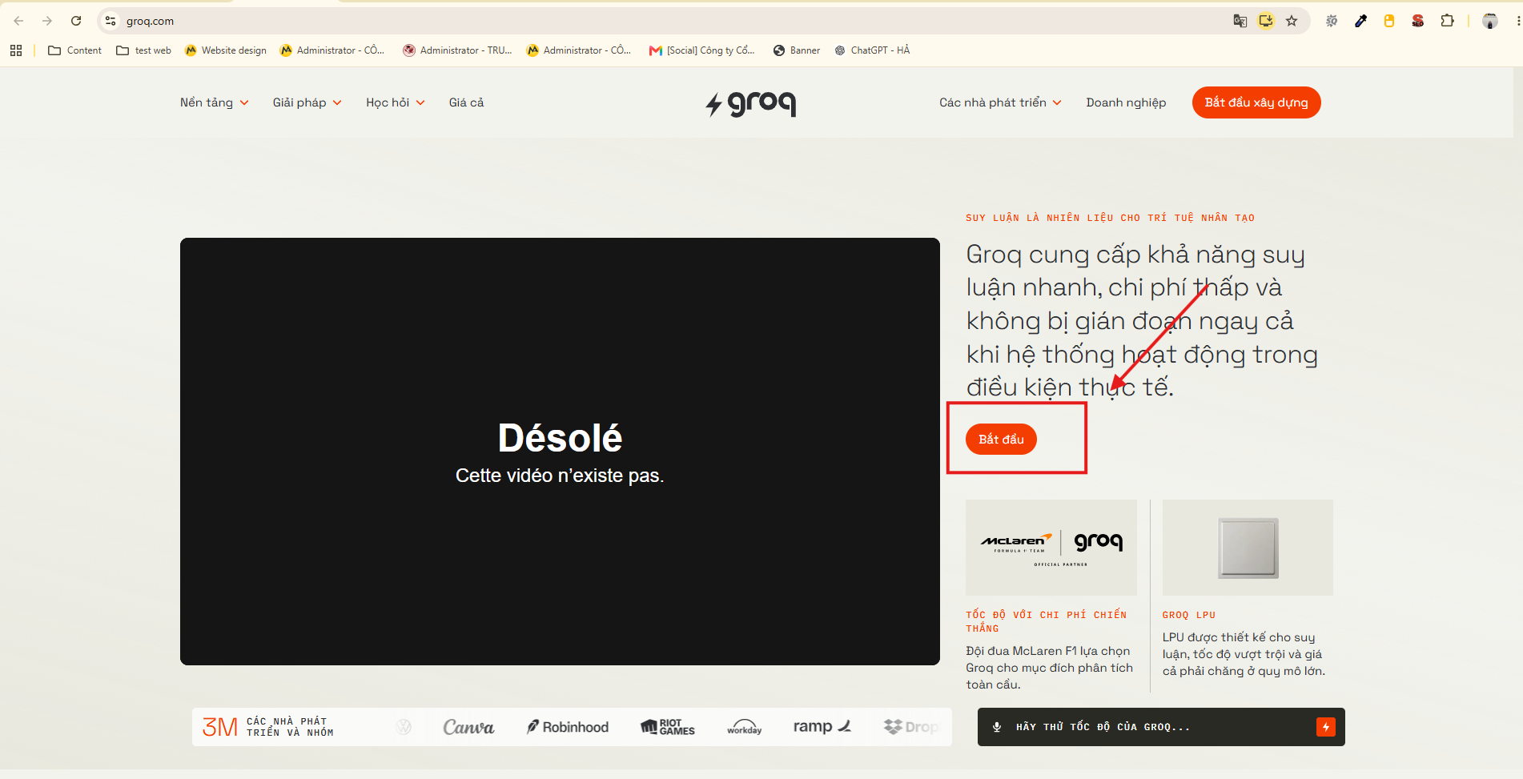This screenshot has width=1523, height=779.
Task: Bookmark this page with the star icon
Action: click(1292, 21)
